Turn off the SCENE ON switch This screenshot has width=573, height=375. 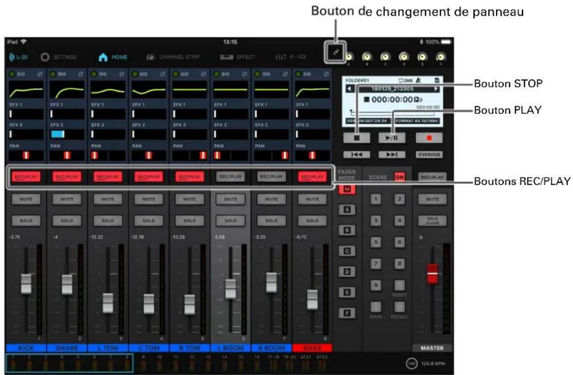click(399, 177)
